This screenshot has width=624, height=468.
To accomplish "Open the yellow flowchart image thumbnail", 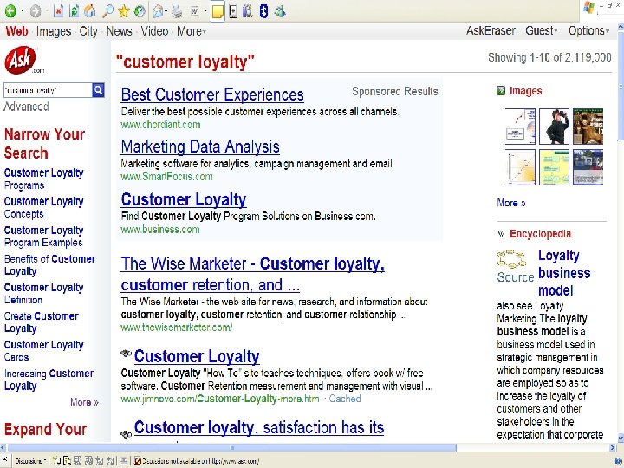I will point(554,167).
